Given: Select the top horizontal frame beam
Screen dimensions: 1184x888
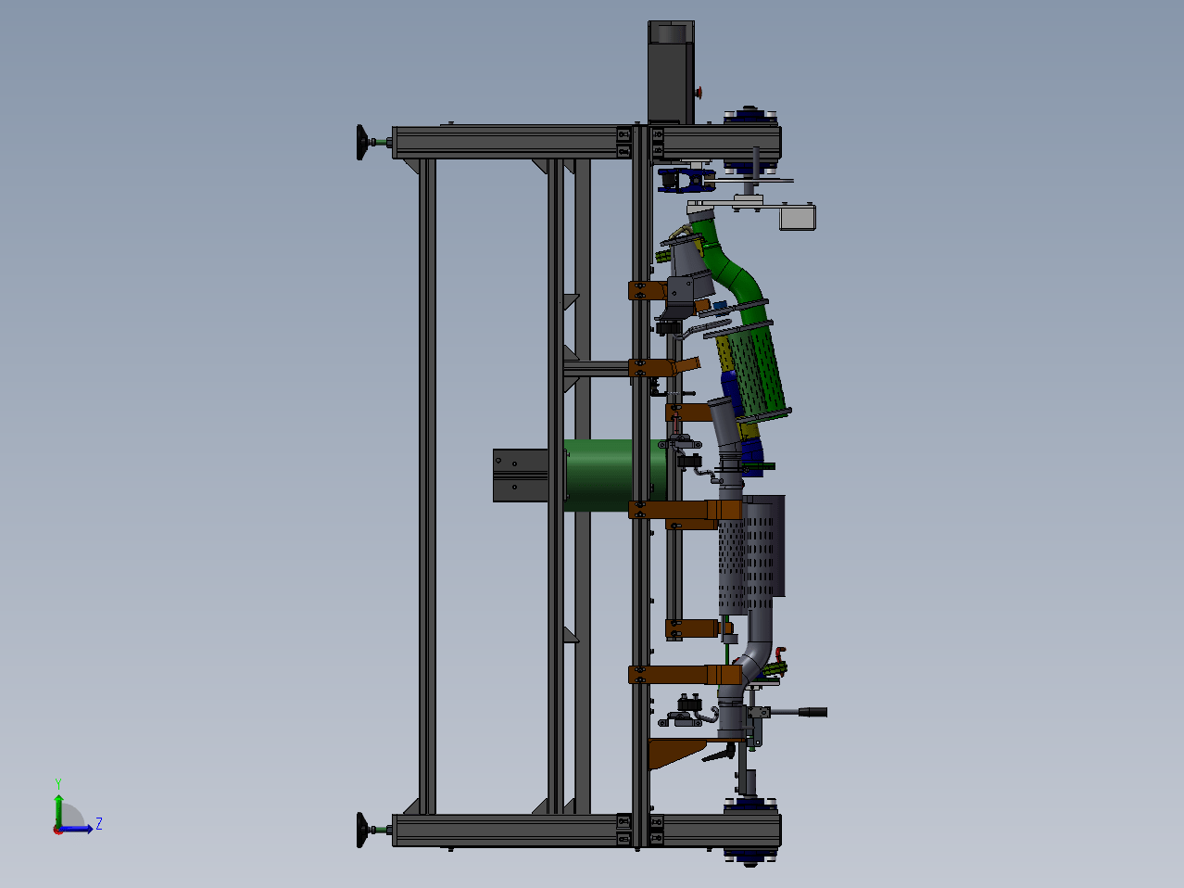Looking at the screenshot, I should (x=586, y=143).
